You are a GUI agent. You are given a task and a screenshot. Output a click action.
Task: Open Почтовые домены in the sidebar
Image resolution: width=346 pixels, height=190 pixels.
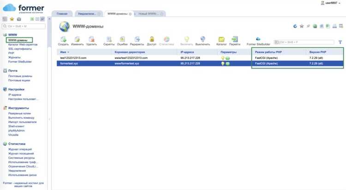coord(20,76)
